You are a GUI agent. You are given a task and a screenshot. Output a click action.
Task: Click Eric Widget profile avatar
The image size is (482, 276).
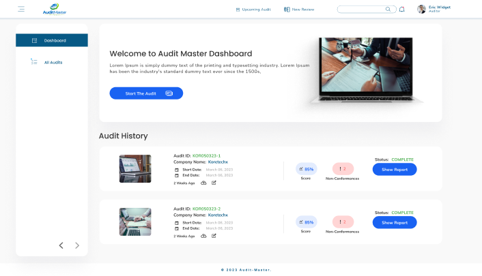coord(421,10)
